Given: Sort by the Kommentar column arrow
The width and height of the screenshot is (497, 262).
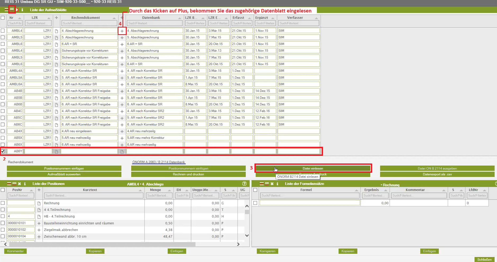Looking at the screenshot, I should point(444,190).
